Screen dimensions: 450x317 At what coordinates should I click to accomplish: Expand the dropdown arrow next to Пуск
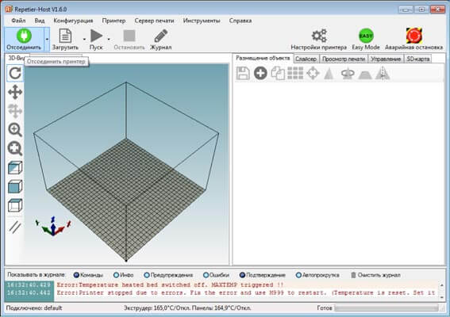pos(109,40)
